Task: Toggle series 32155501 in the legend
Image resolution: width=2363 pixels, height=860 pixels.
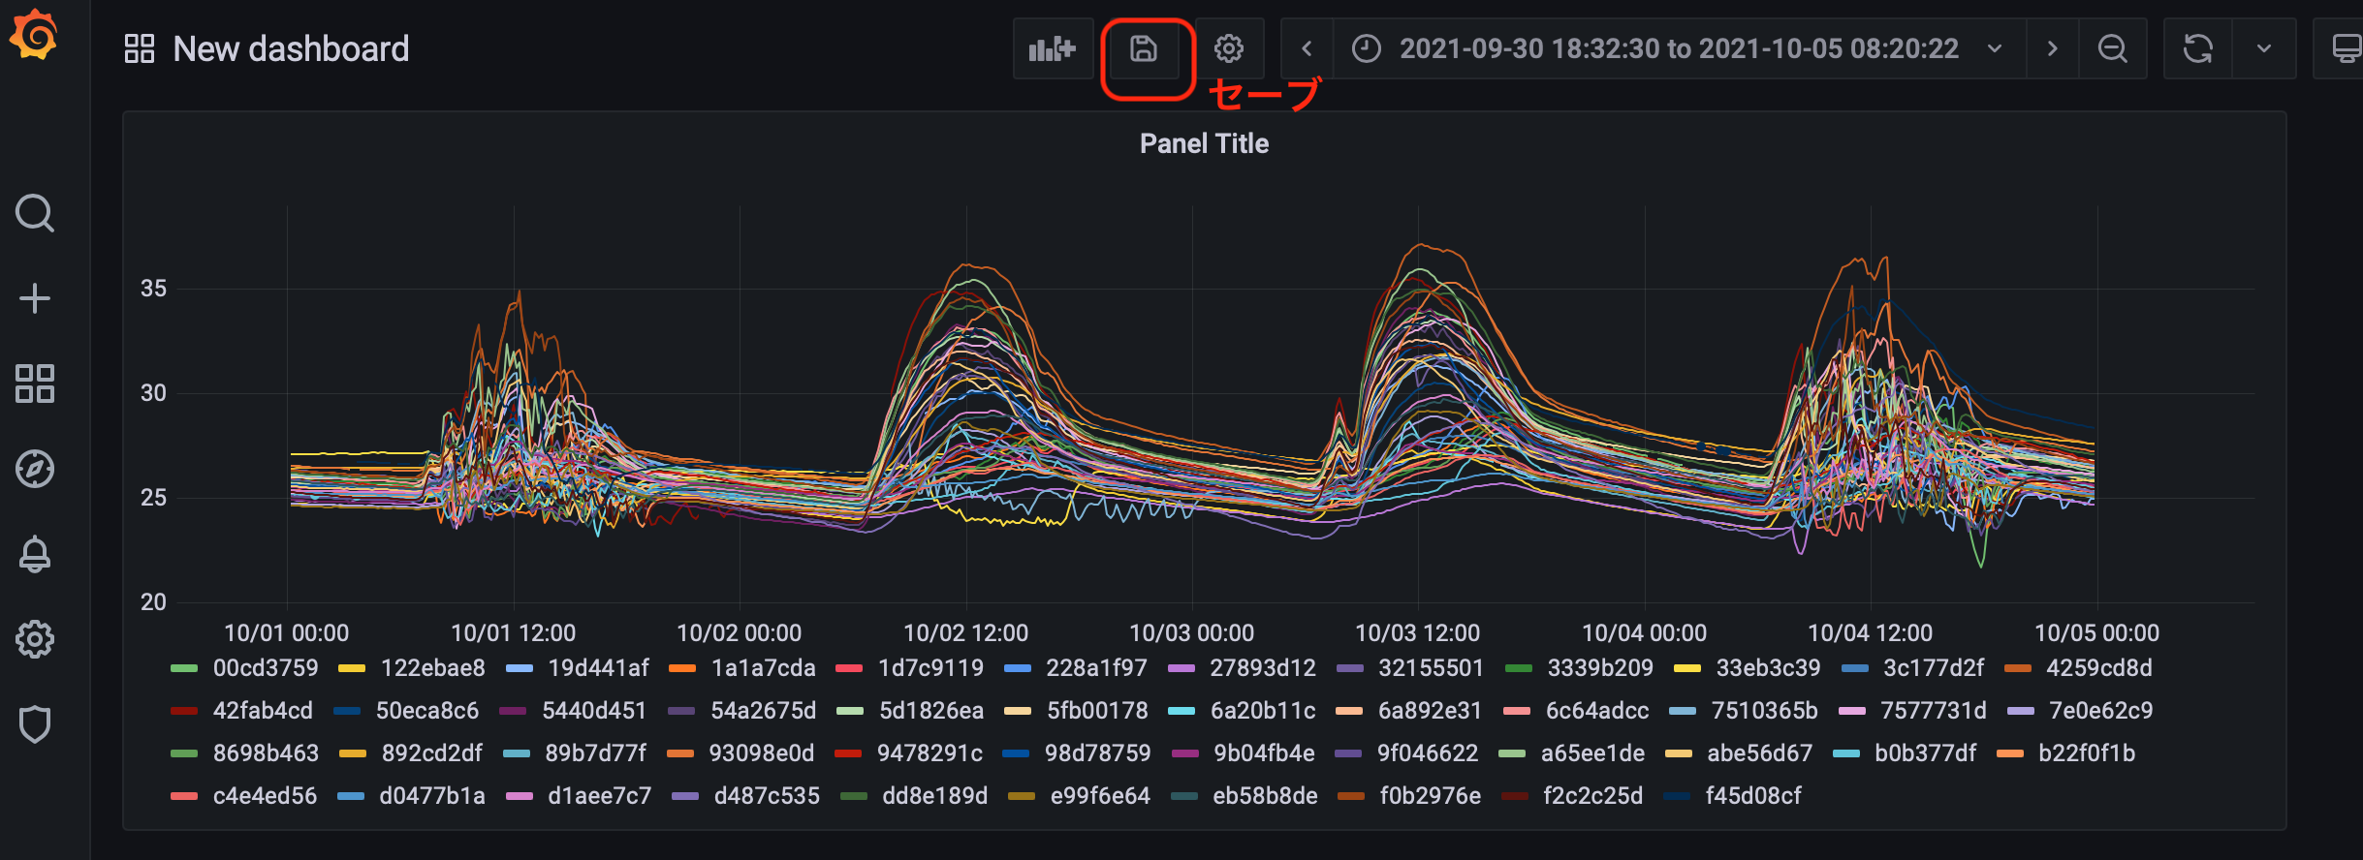Action: (1431, 668)
